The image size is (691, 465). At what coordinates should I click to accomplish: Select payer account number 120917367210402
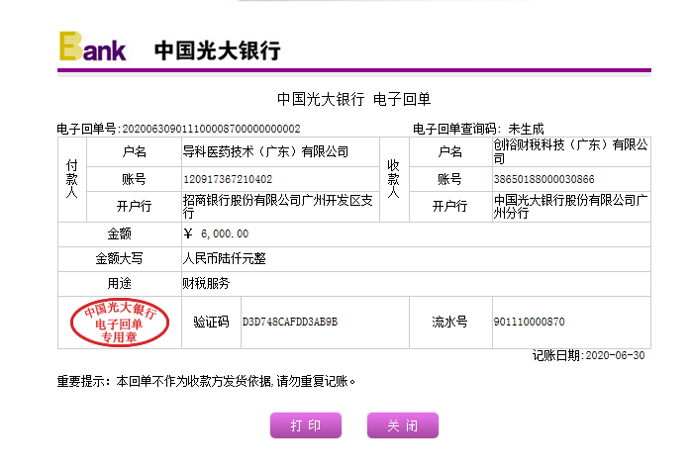[x=228, y=179]
